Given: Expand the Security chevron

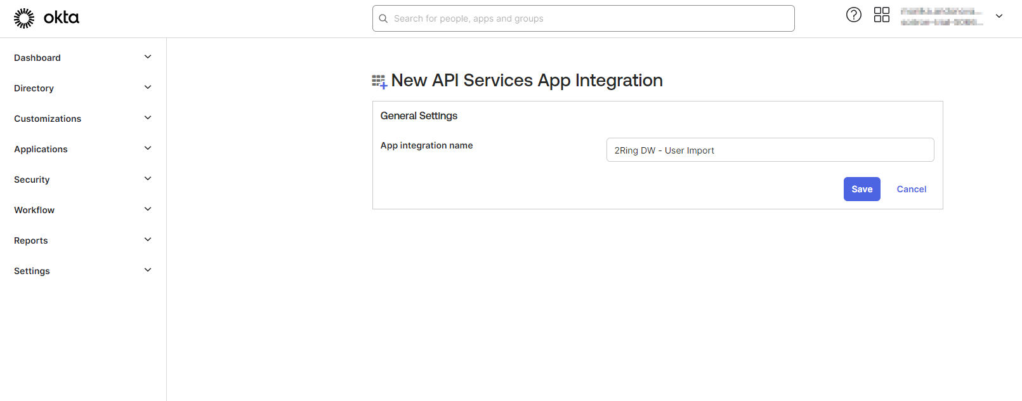Looking at the screenshot, I should [x=148, y=179].
